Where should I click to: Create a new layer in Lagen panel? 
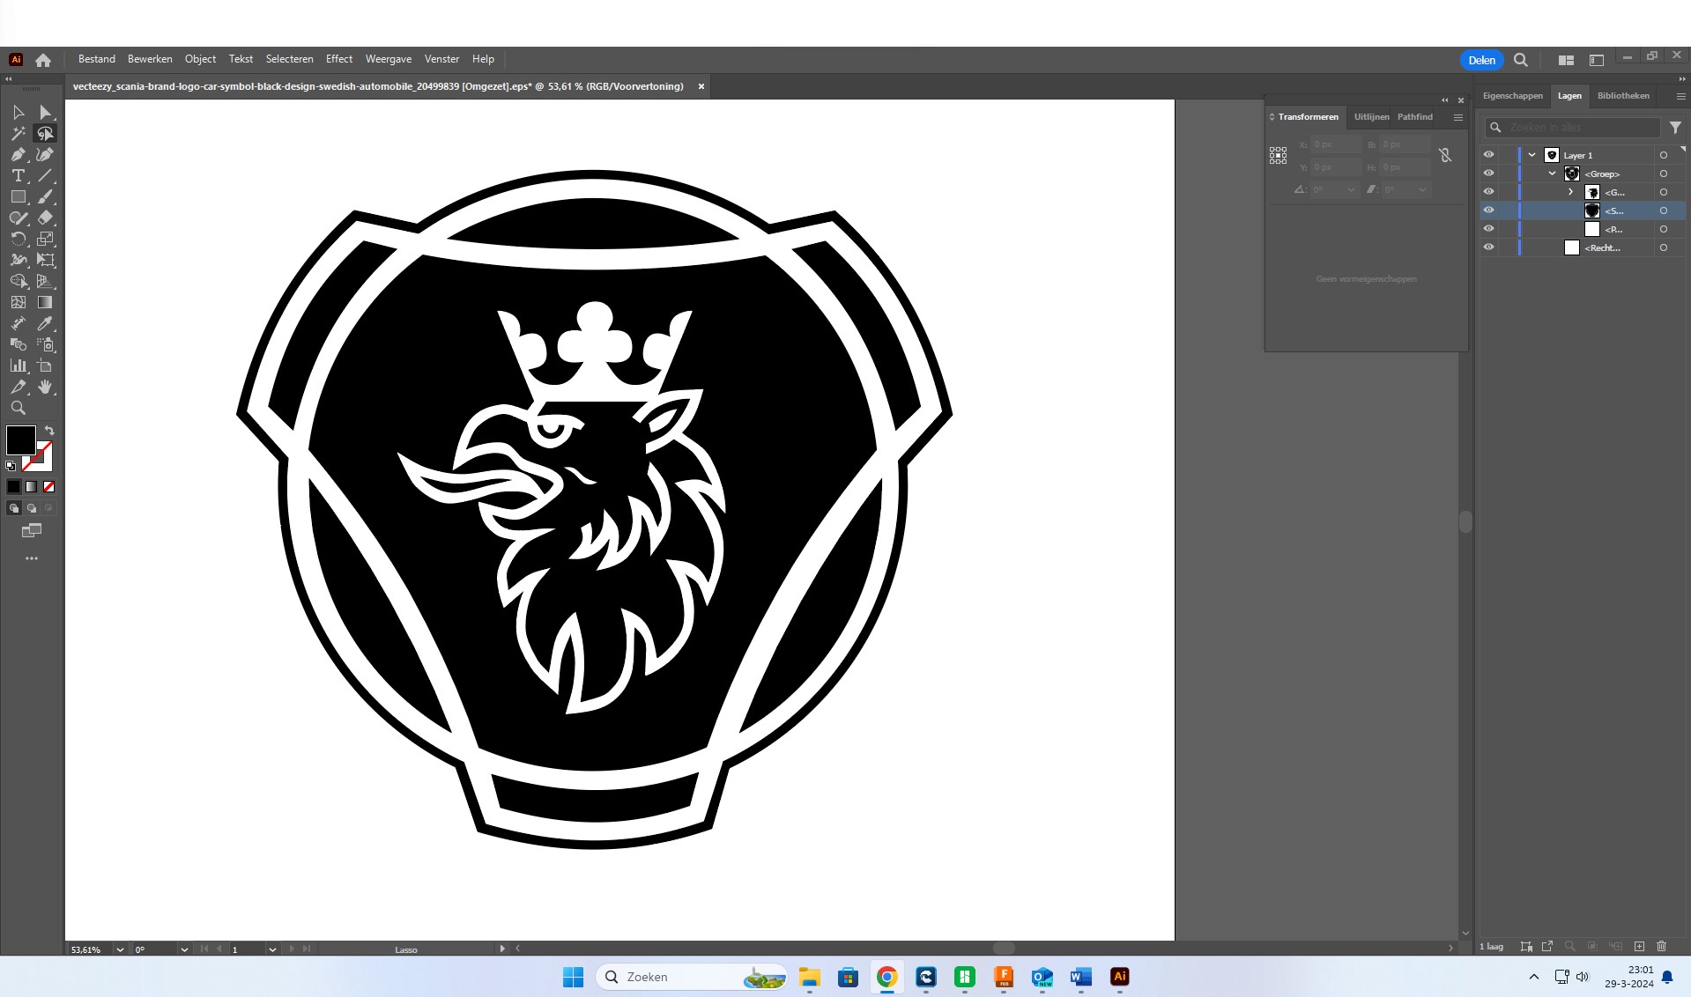point(1639,946)
